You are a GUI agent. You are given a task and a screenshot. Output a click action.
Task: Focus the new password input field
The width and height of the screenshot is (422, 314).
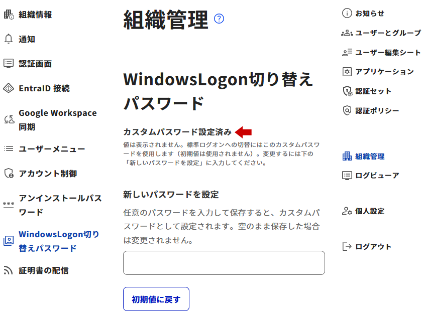point(224,263)
